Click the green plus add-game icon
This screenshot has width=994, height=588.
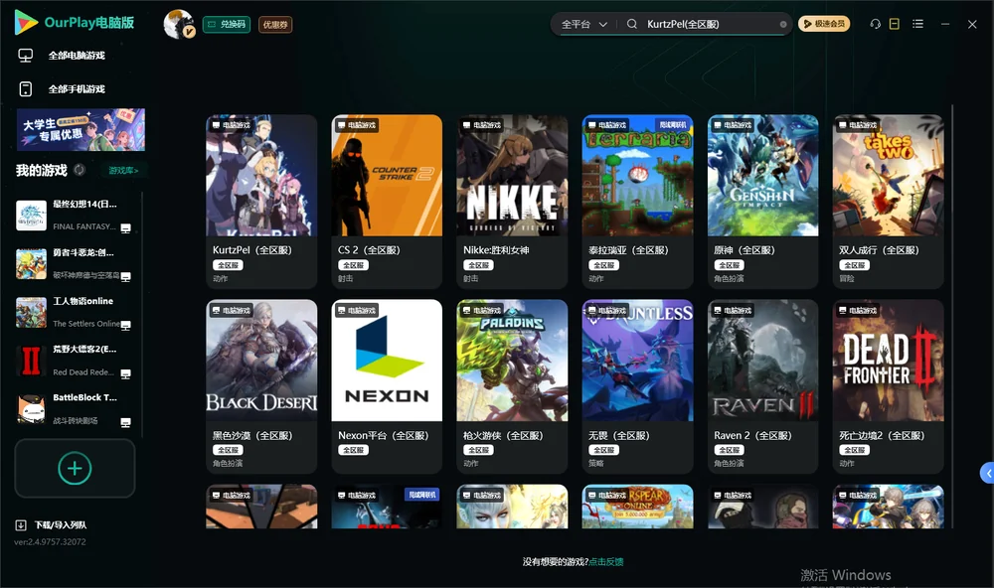[x=75, y=468]
